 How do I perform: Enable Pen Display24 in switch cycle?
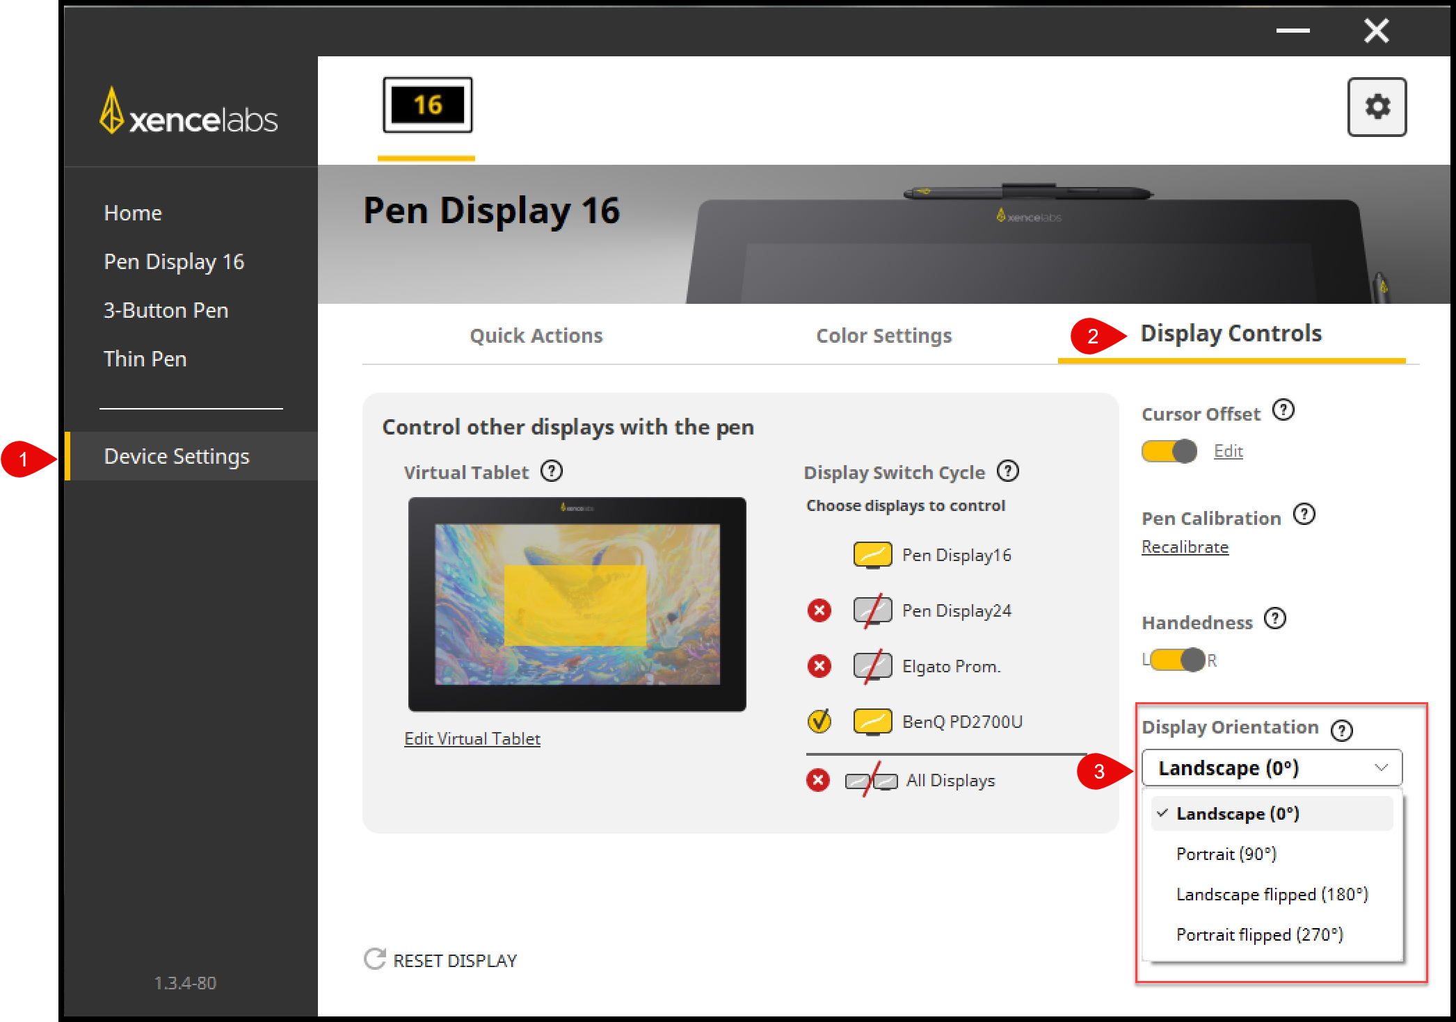(x=819, y=610)
